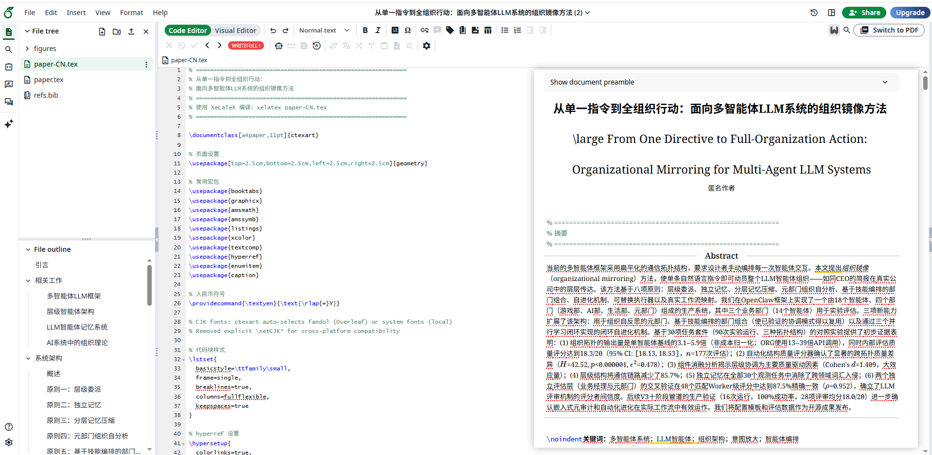Switch to Code Editor mode
932x455 pixels.
click(188, 30)
